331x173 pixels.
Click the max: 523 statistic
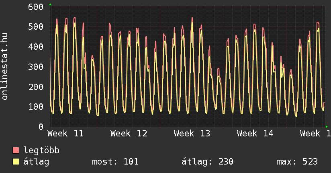coord(297,162)
